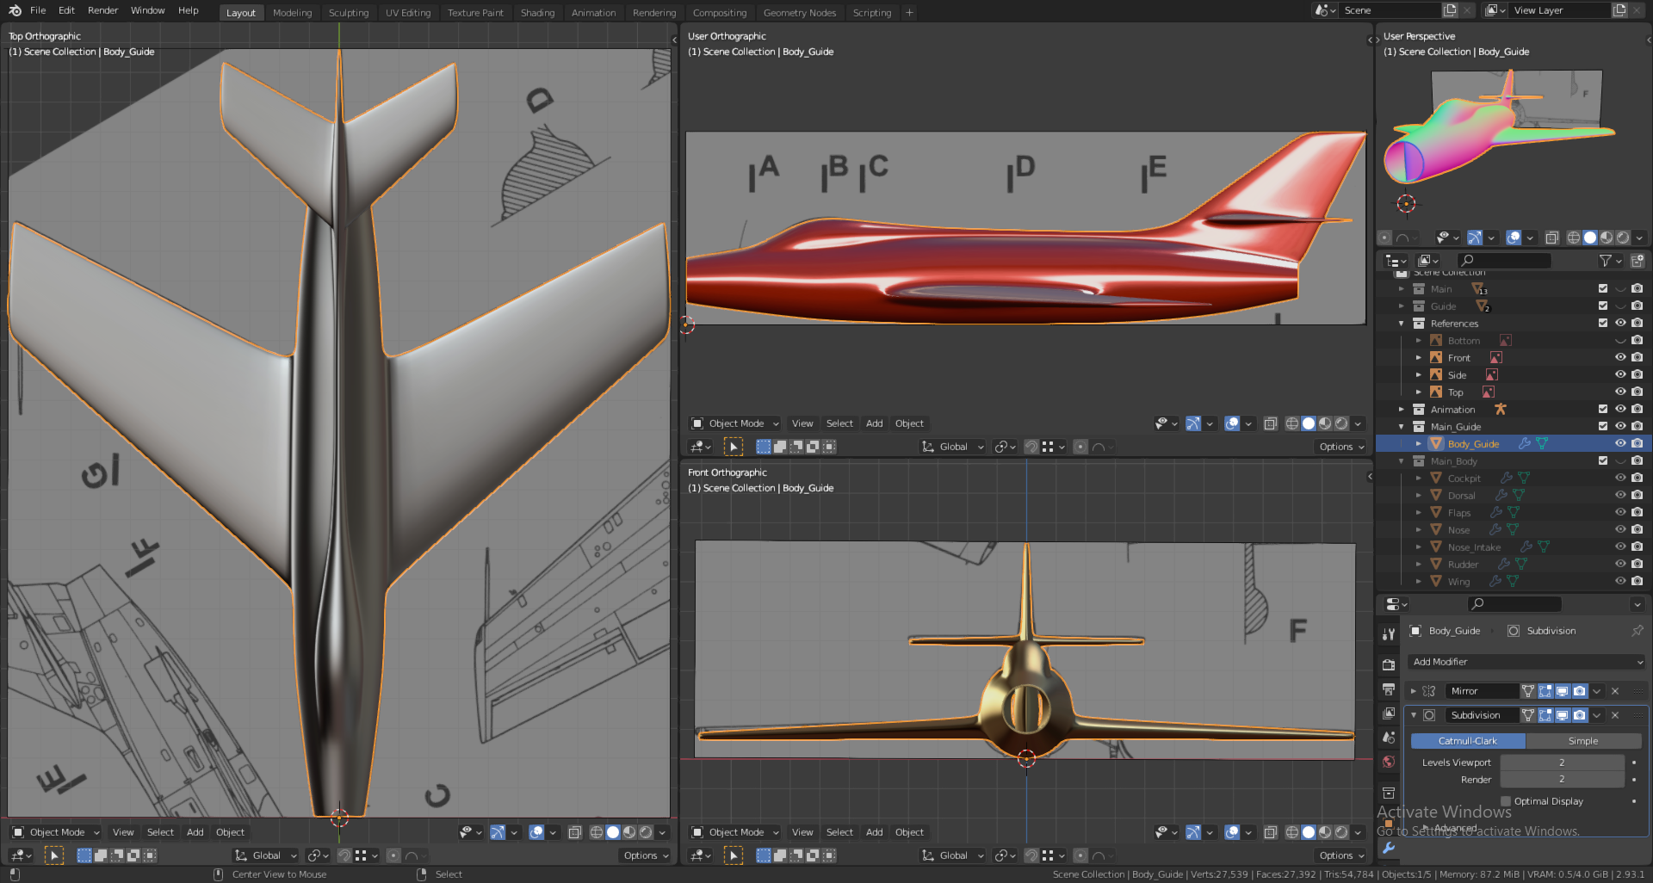Screen dimensions: 1653x883
Task: Click the outliner filter funnel icon
Action: (1605, 261)
